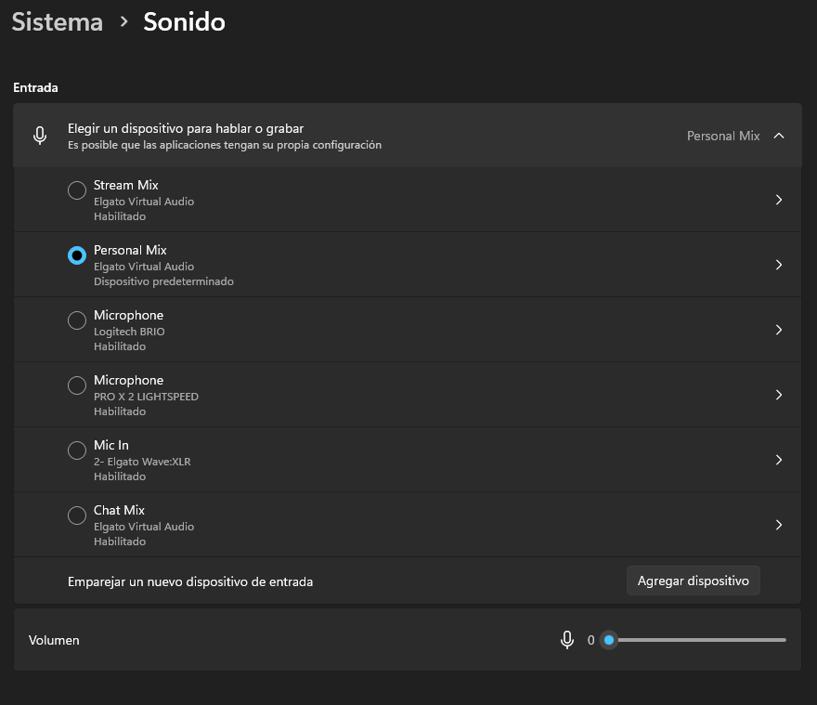Select the Logitech BRIO Microphone radio button
This screenshot has width=817, height=705.
point(77,320)
